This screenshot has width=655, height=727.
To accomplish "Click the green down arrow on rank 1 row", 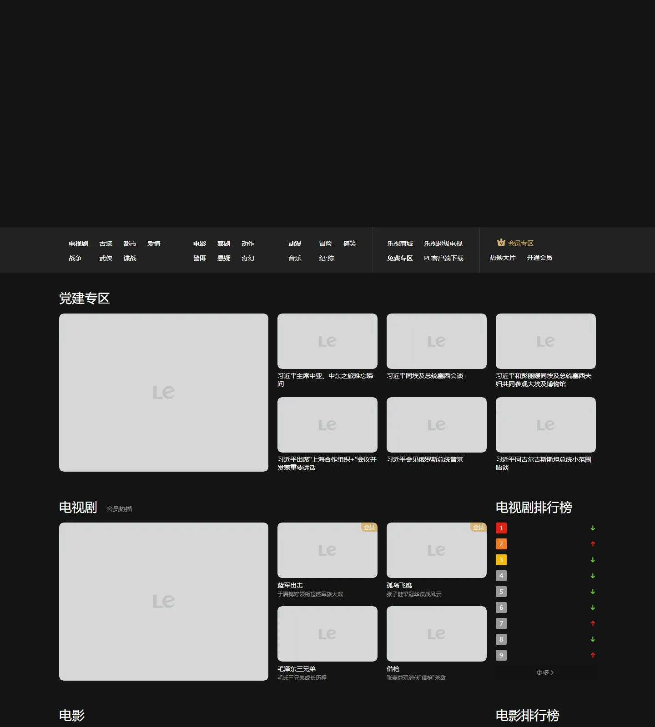I will click(593, 528).
